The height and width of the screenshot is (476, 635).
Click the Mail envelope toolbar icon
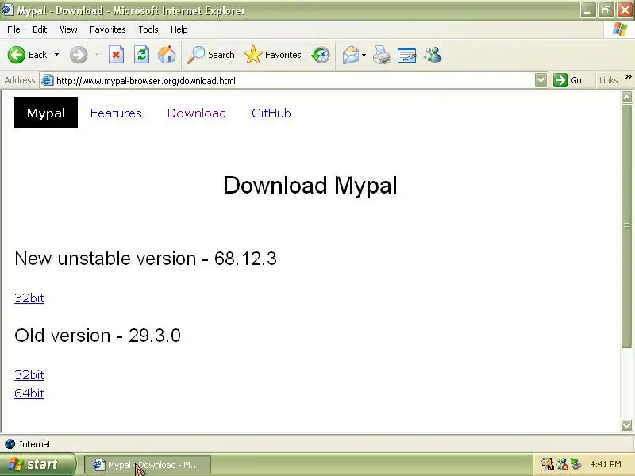(351, 55)
